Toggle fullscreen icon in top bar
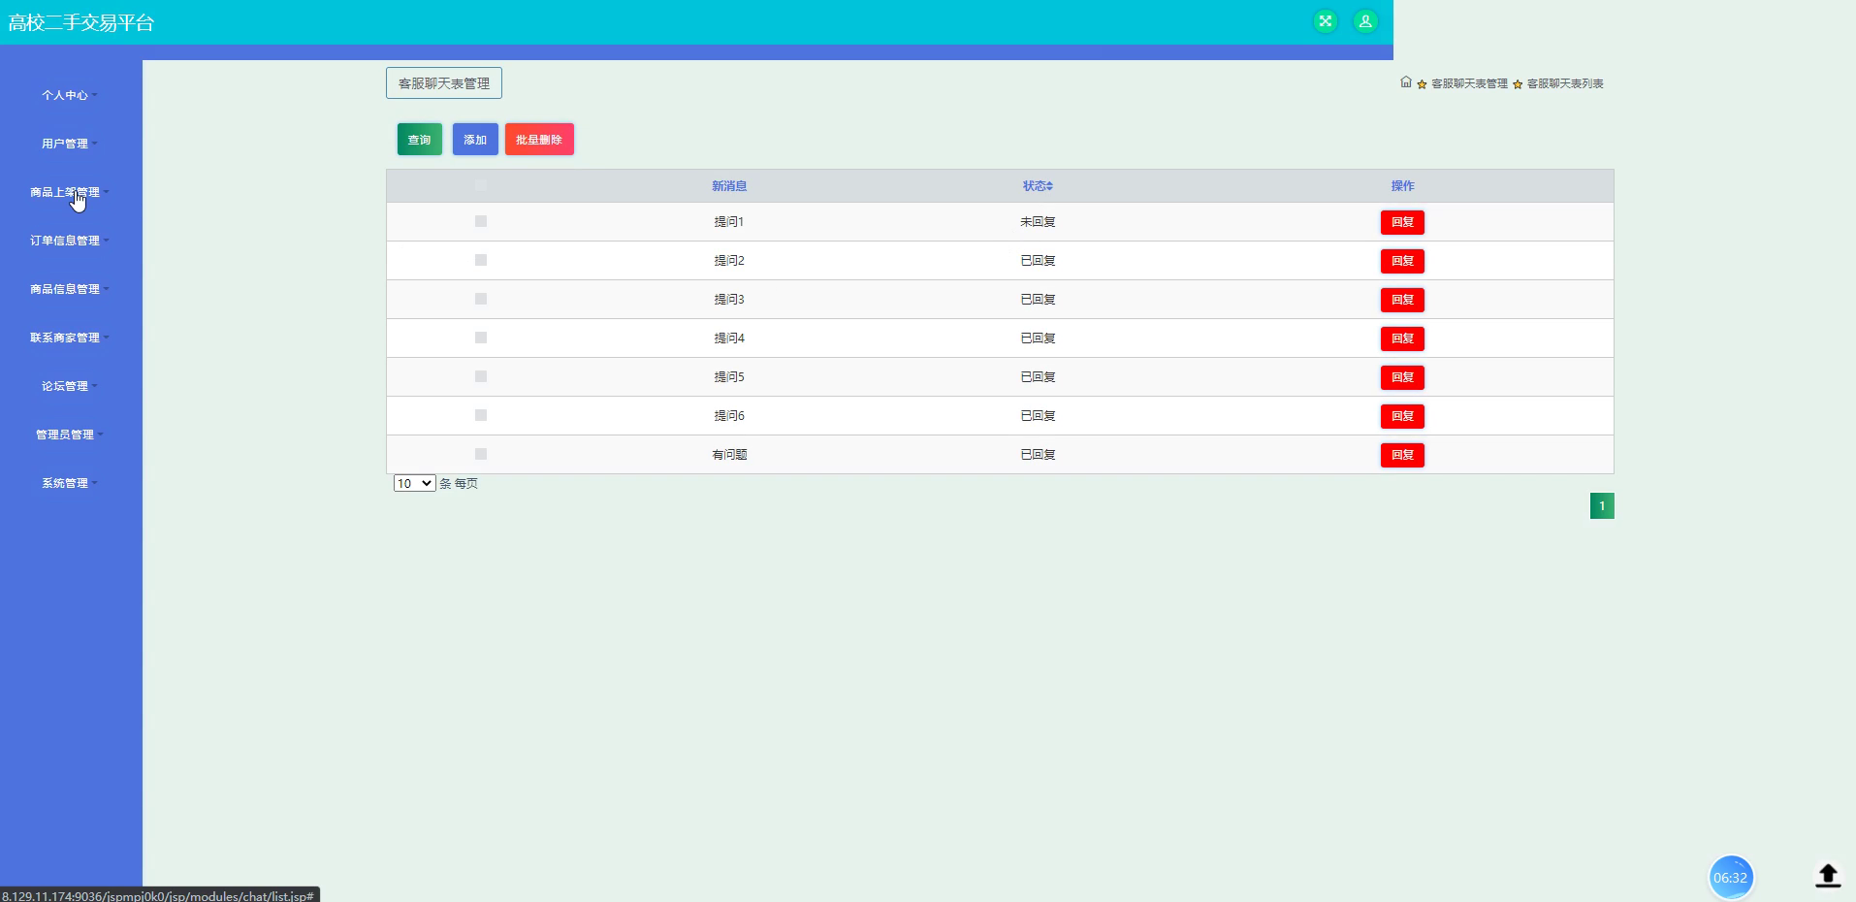The image size is (1856, 902). [x=1325, y=21]
